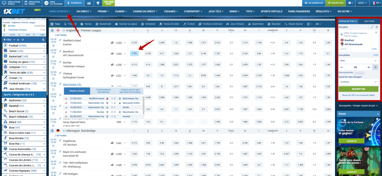Select Football in sports top strip
Viewport: 382px width, 176px height.
pos(70,24)
